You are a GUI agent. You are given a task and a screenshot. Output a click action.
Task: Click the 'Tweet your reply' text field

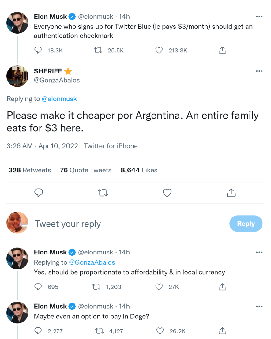(122, 224)
